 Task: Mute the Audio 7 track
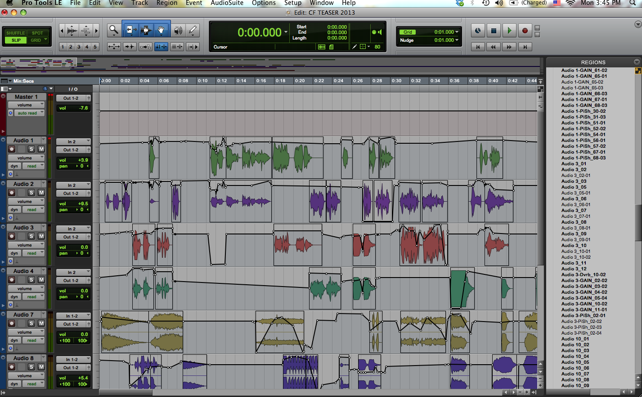coord(41,323)
